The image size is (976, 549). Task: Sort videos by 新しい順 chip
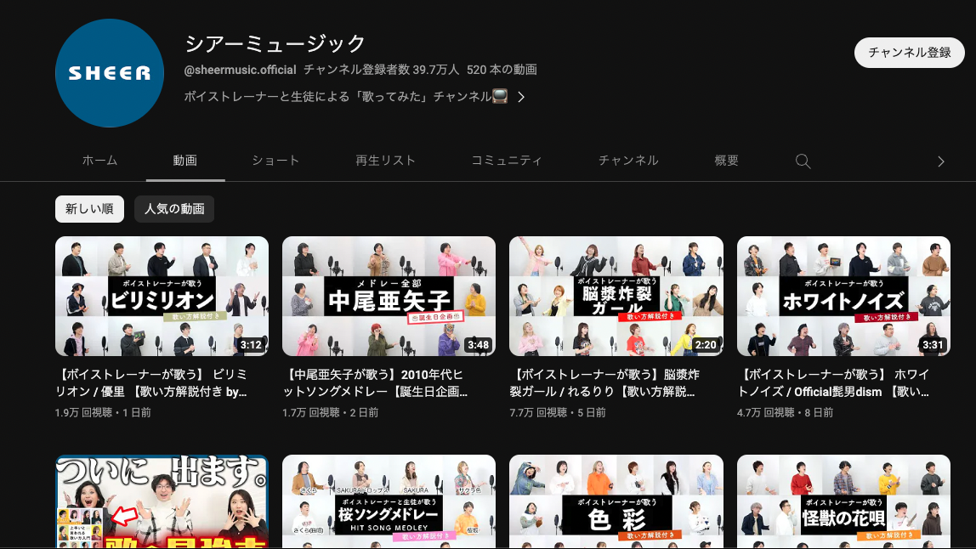(89, 209)
